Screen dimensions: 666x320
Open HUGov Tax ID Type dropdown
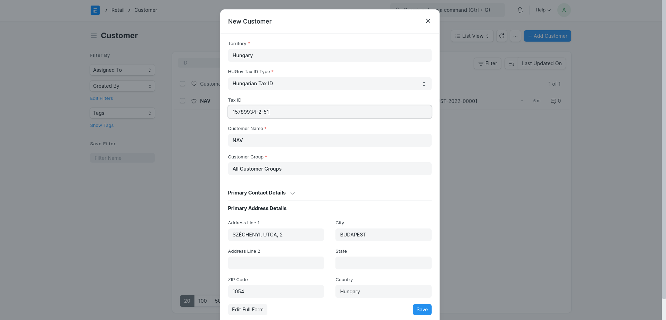point(329,84)
